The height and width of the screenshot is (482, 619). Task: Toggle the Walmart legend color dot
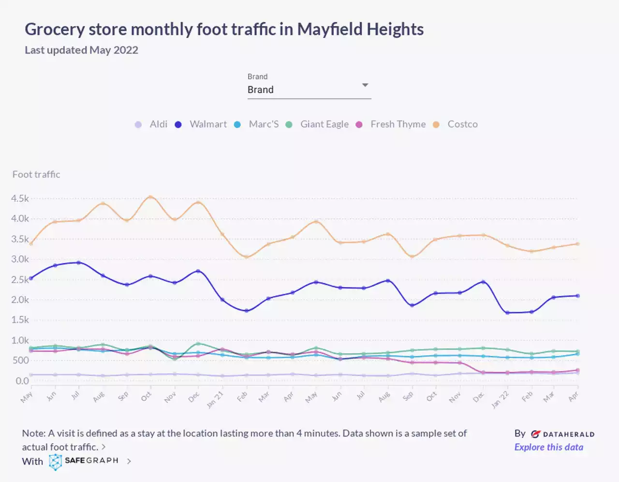pyautogui.click(x=178, y=124)
